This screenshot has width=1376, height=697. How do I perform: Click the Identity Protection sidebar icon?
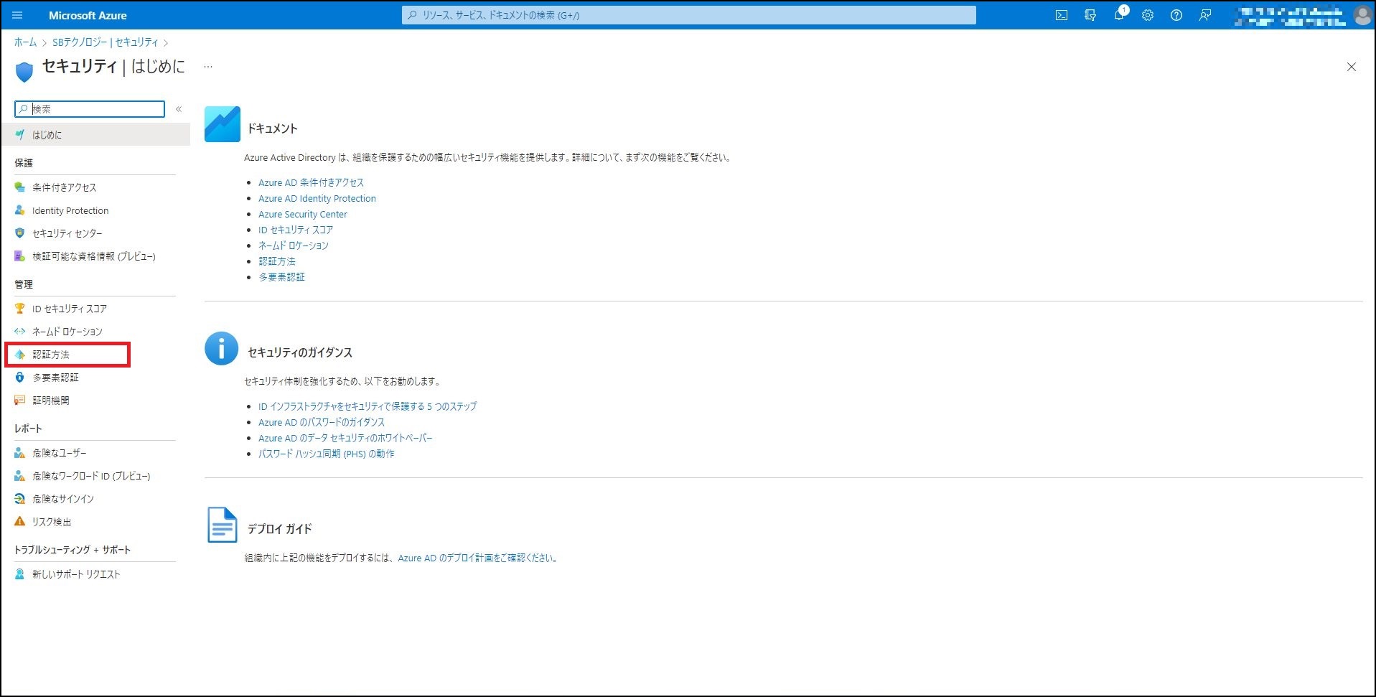[x=20, y=210]
